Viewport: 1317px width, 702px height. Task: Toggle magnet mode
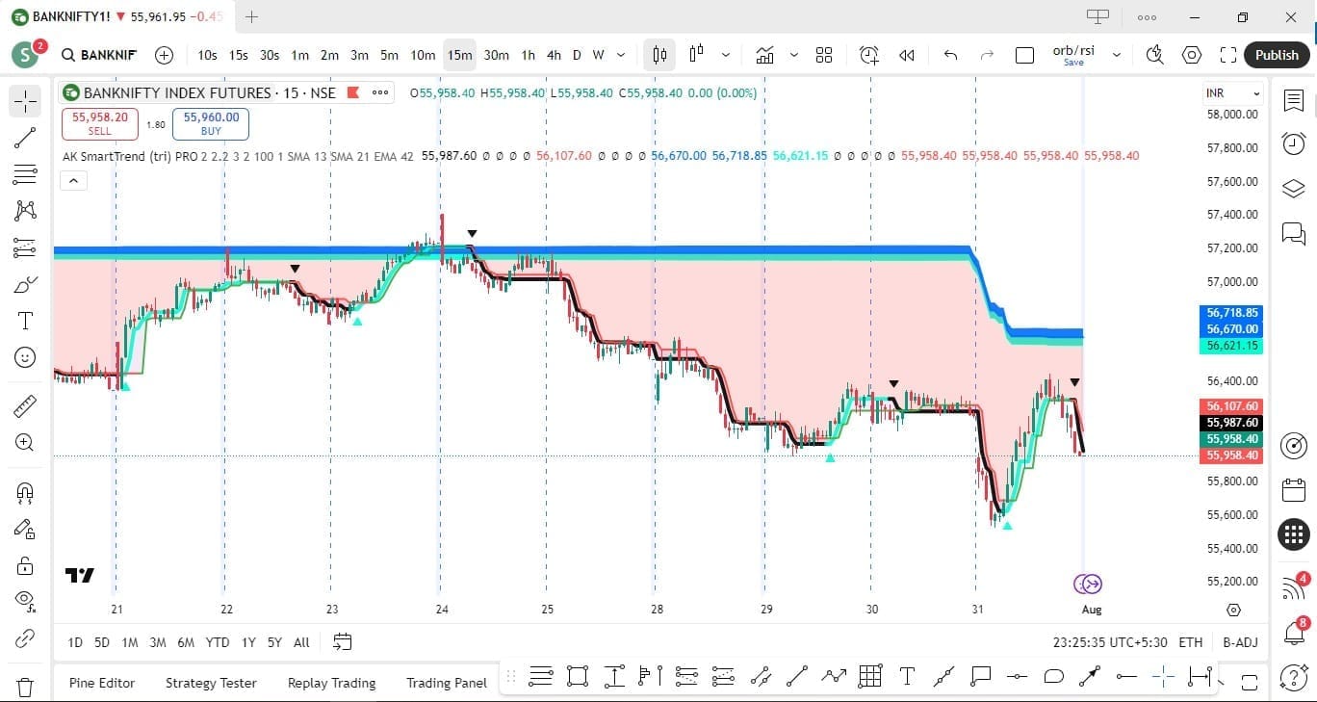coord(25,492)
